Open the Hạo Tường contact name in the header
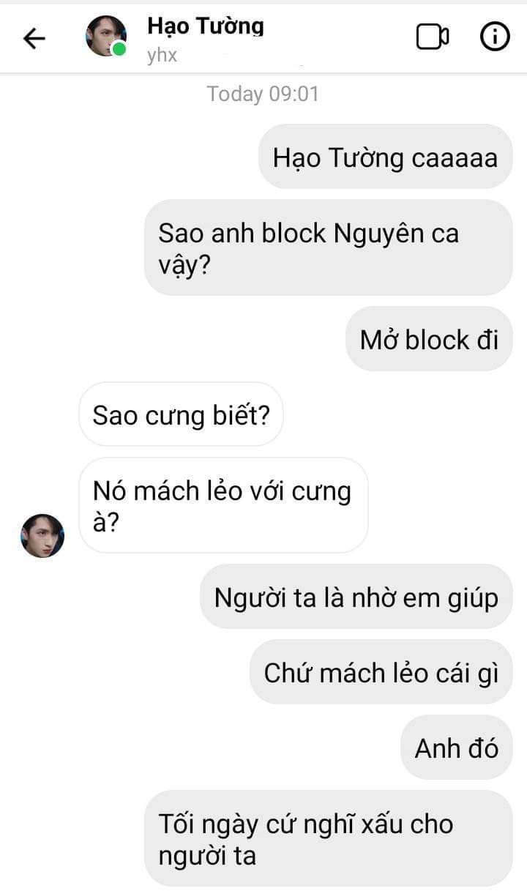This screenshot has height=891, width=527. pos(205,26)
